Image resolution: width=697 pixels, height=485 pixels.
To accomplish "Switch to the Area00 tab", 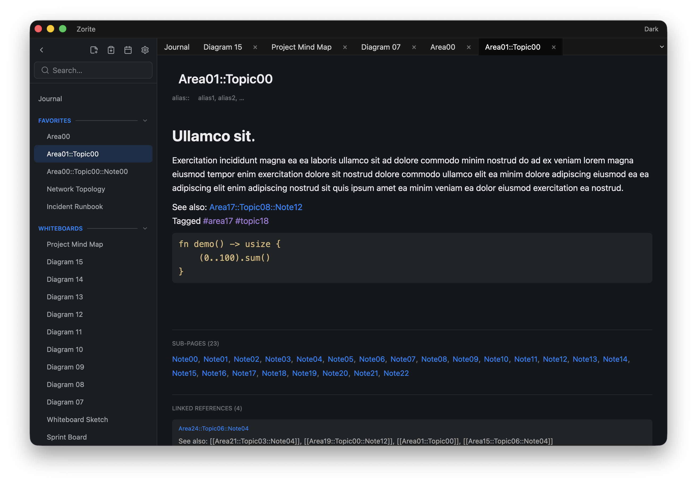I will (x=442, y=47).
